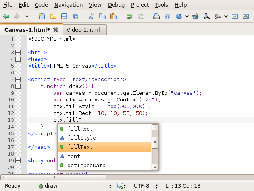Click the title line HTML 5 Canvas

(x=72, y=66)
